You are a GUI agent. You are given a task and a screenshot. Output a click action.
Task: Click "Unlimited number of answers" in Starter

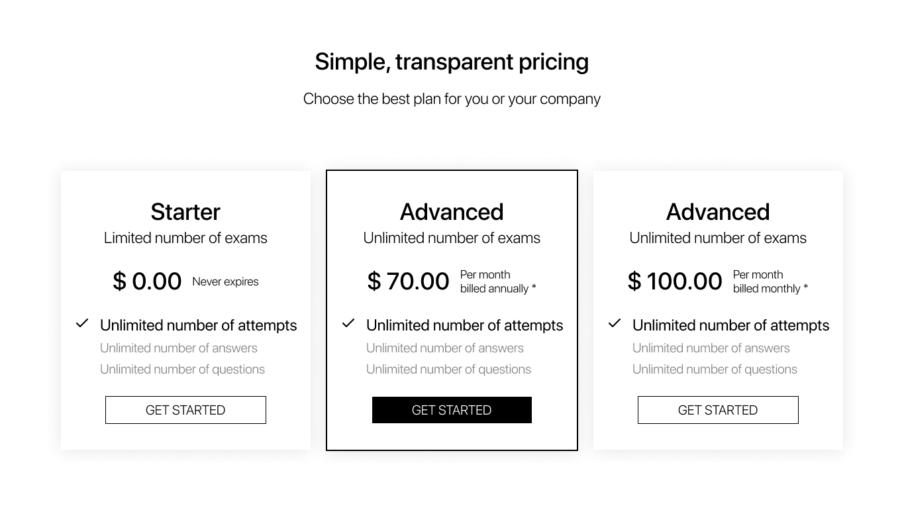tap(179, 348)
